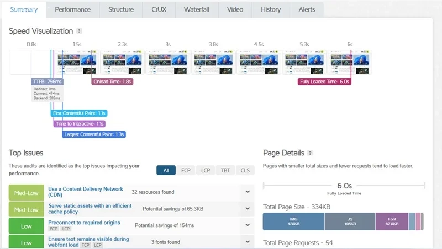Click the Low badge for webfont audit
Viewport: 442px width, 249px height.
click(x=26, y=242)
